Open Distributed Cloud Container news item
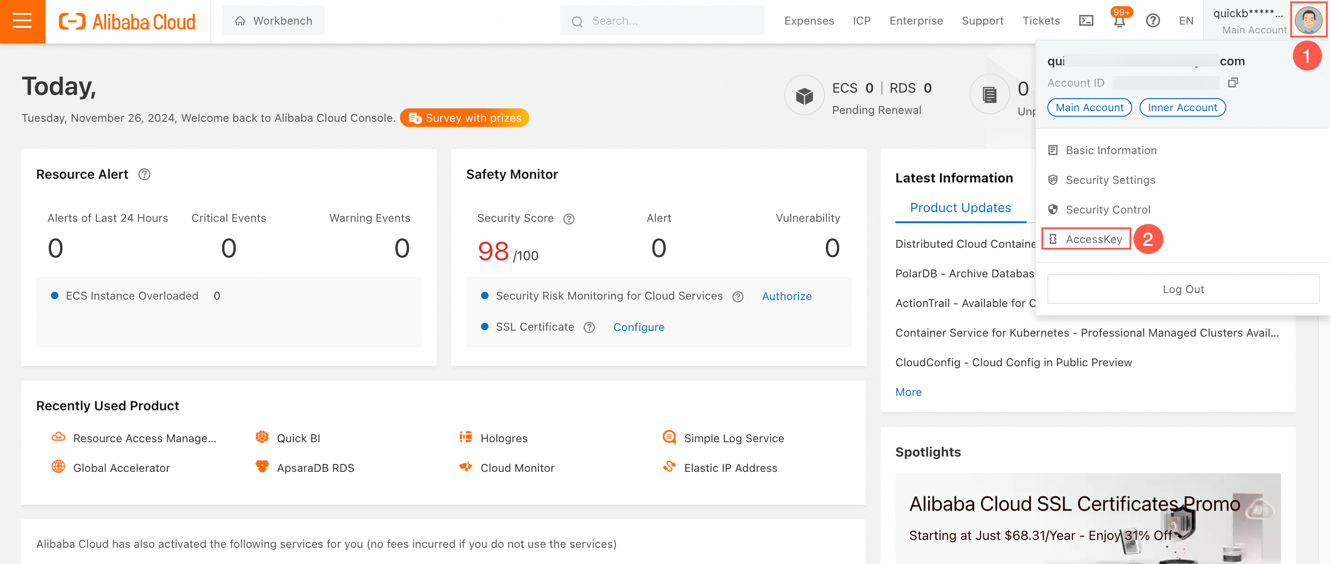This screenshot has height=564, width=1331. click(965, 244)
